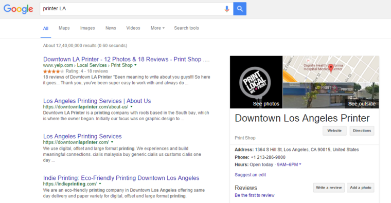Open 'Los Angeles Printing Services' result

(82, 136)
